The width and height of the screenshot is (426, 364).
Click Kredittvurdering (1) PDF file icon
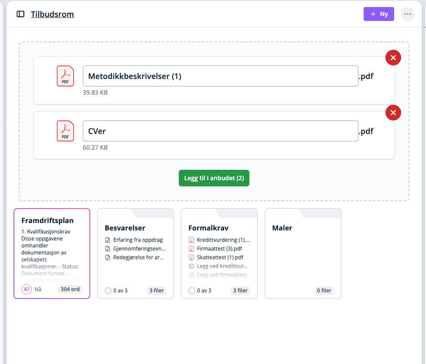191,240
